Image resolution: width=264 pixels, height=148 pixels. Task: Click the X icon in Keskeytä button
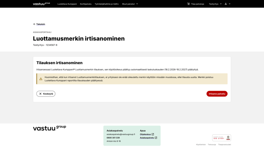coord(41,94)
